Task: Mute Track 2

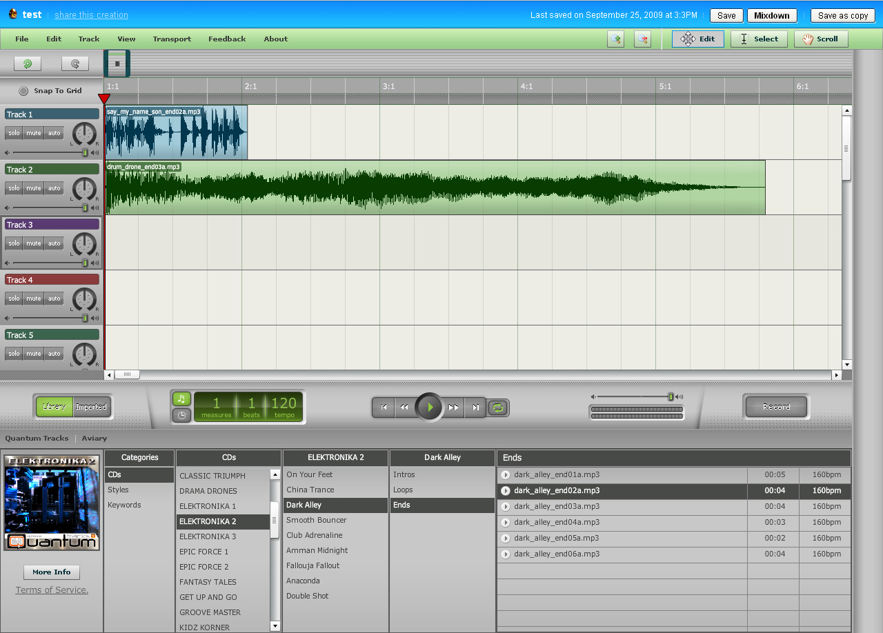Action: 34,188
